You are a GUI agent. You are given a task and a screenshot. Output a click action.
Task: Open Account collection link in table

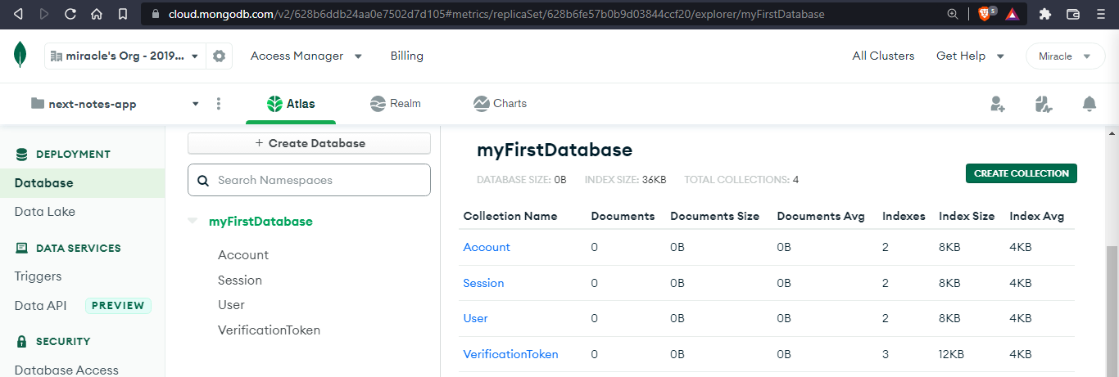pyautogui.click(x=487, y=247)
